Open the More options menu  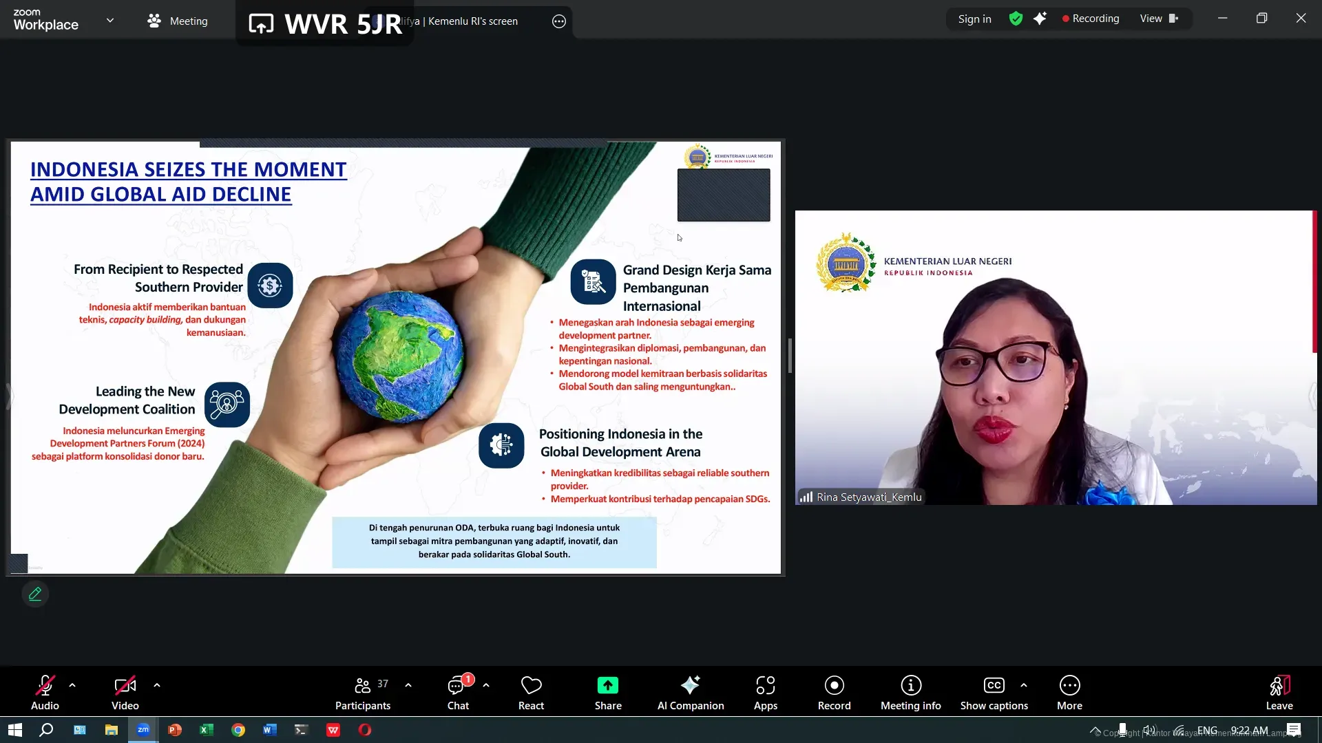click(1069, 692)
